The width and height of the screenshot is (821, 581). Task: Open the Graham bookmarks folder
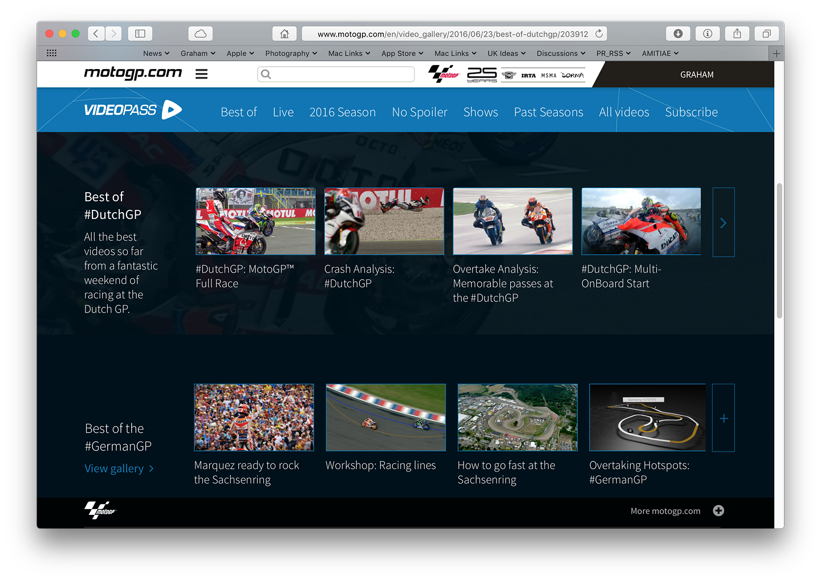(x=198, y=54)
